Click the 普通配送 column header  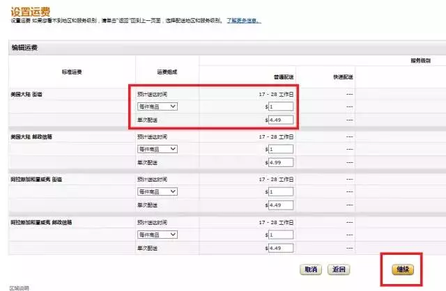tap(284, 77)
